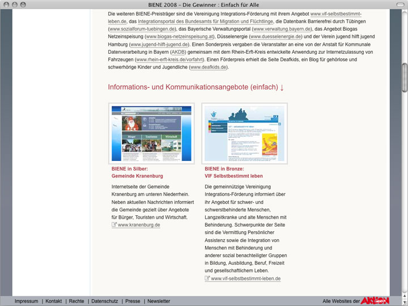The height and width of the screenshot is (306, 408).
Task: Visit the www.kranenburg.de link
Action: coord(139,225)
